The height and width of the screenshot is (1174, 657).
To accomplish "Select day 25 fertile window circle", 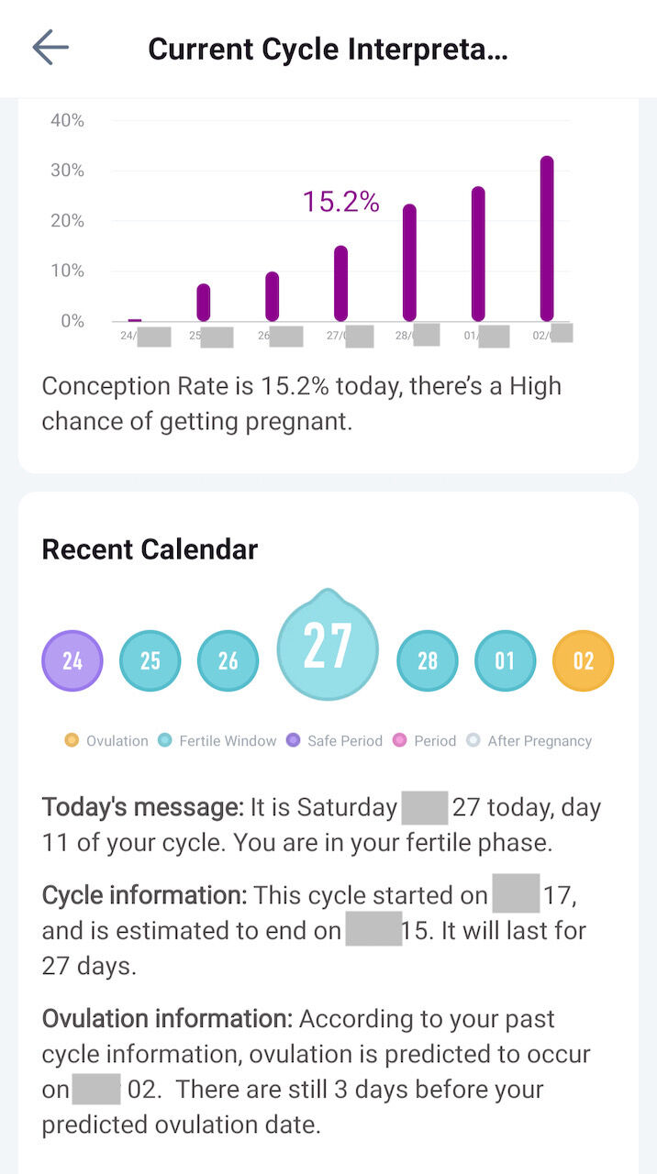I will [150, 660].
